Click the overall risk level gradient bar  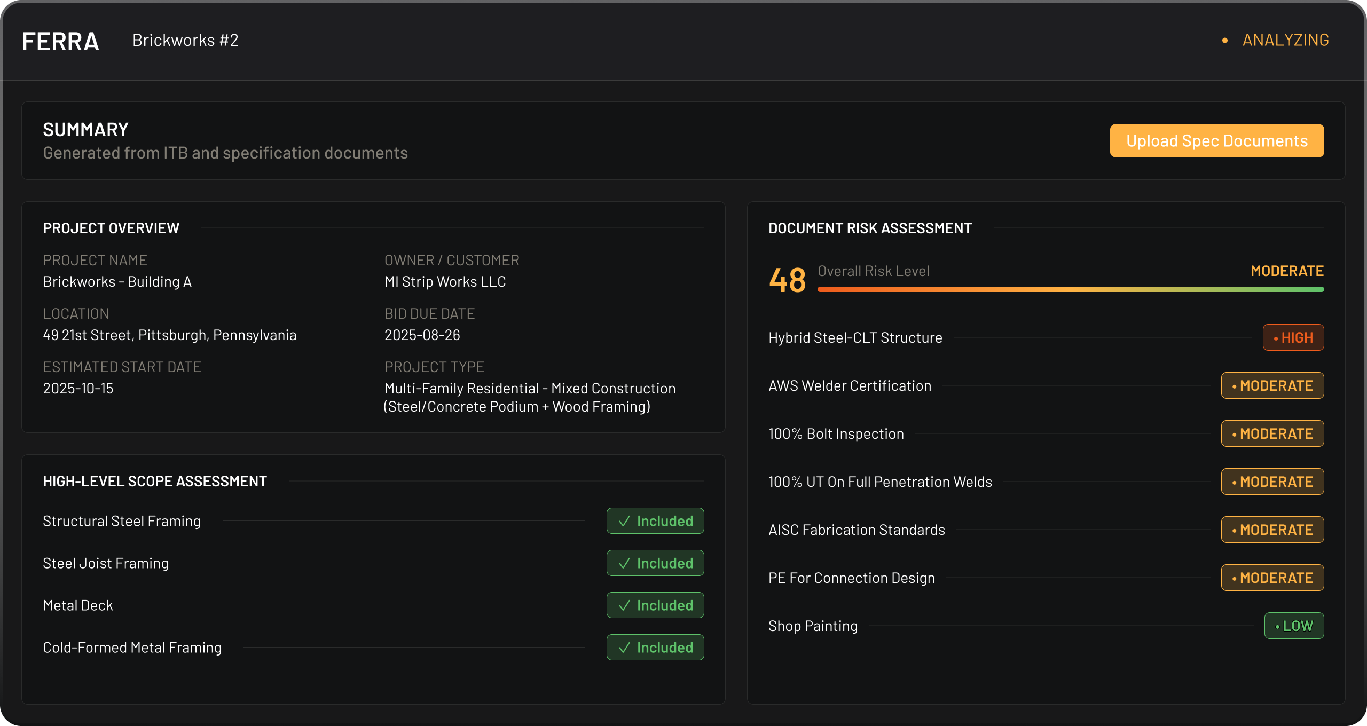click(1070, 289)
